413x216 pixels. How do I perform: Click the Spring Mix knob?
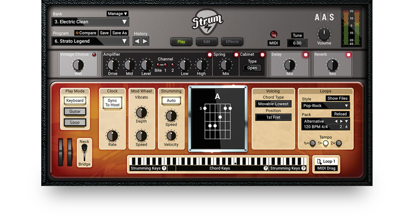point(226,65)
